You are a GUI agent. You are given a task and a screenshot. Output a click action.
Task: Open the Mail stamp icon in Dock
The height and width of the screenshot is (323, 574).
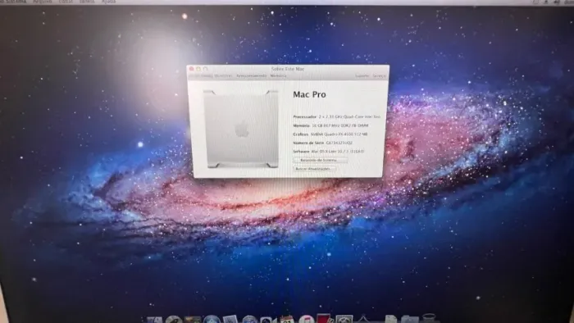230,320
